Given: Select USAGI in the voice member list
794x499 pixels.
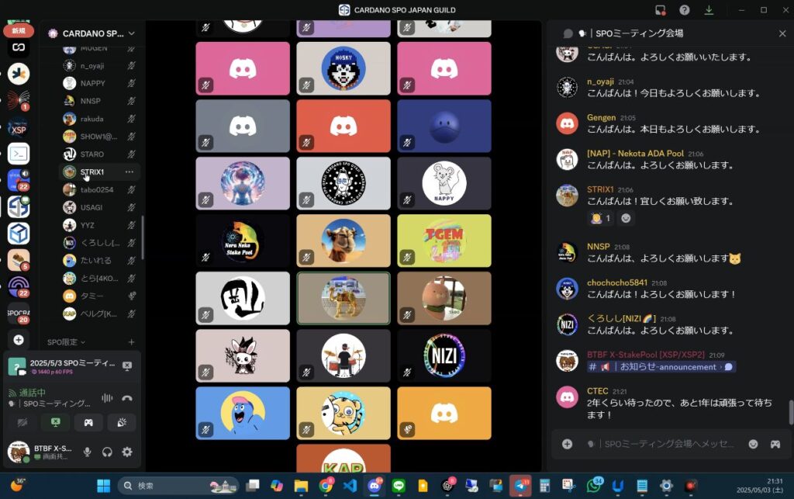Looking at the screenshot, I should click(x=99, y=207).
